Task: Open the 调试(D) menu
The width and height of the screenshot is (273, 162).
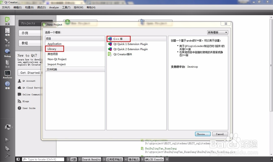Action: (x=41, y=7)
